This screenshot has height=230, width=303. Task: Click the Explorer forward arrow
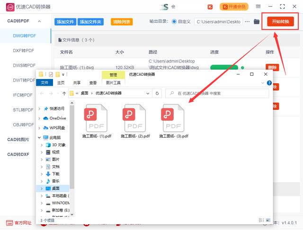coord(51,94)
